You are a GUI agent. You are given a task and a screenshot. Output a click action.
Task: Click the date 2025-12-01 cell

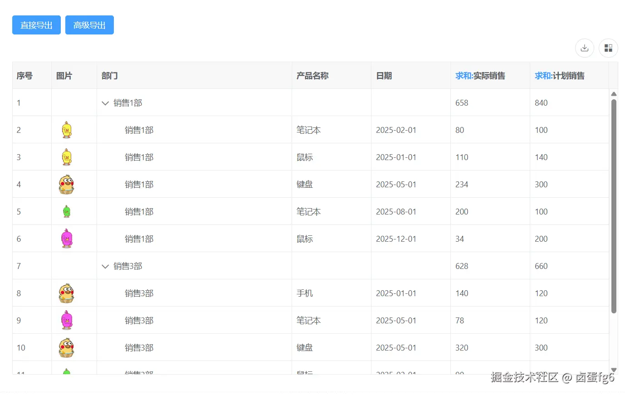[x=411, y=239]
